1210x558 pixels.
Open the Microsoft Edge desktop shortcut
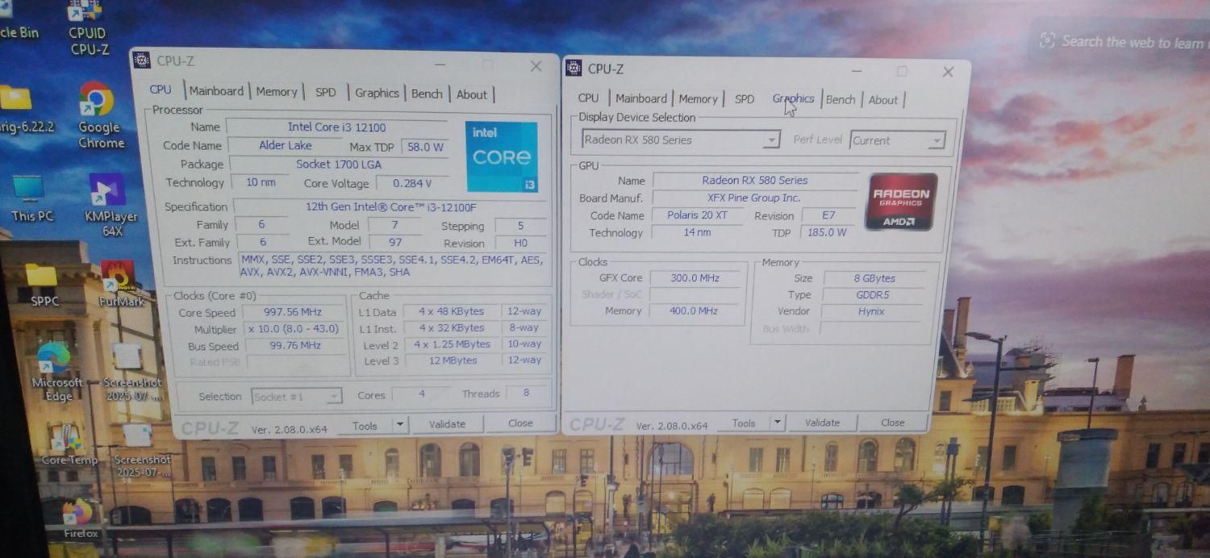point(55,372)
